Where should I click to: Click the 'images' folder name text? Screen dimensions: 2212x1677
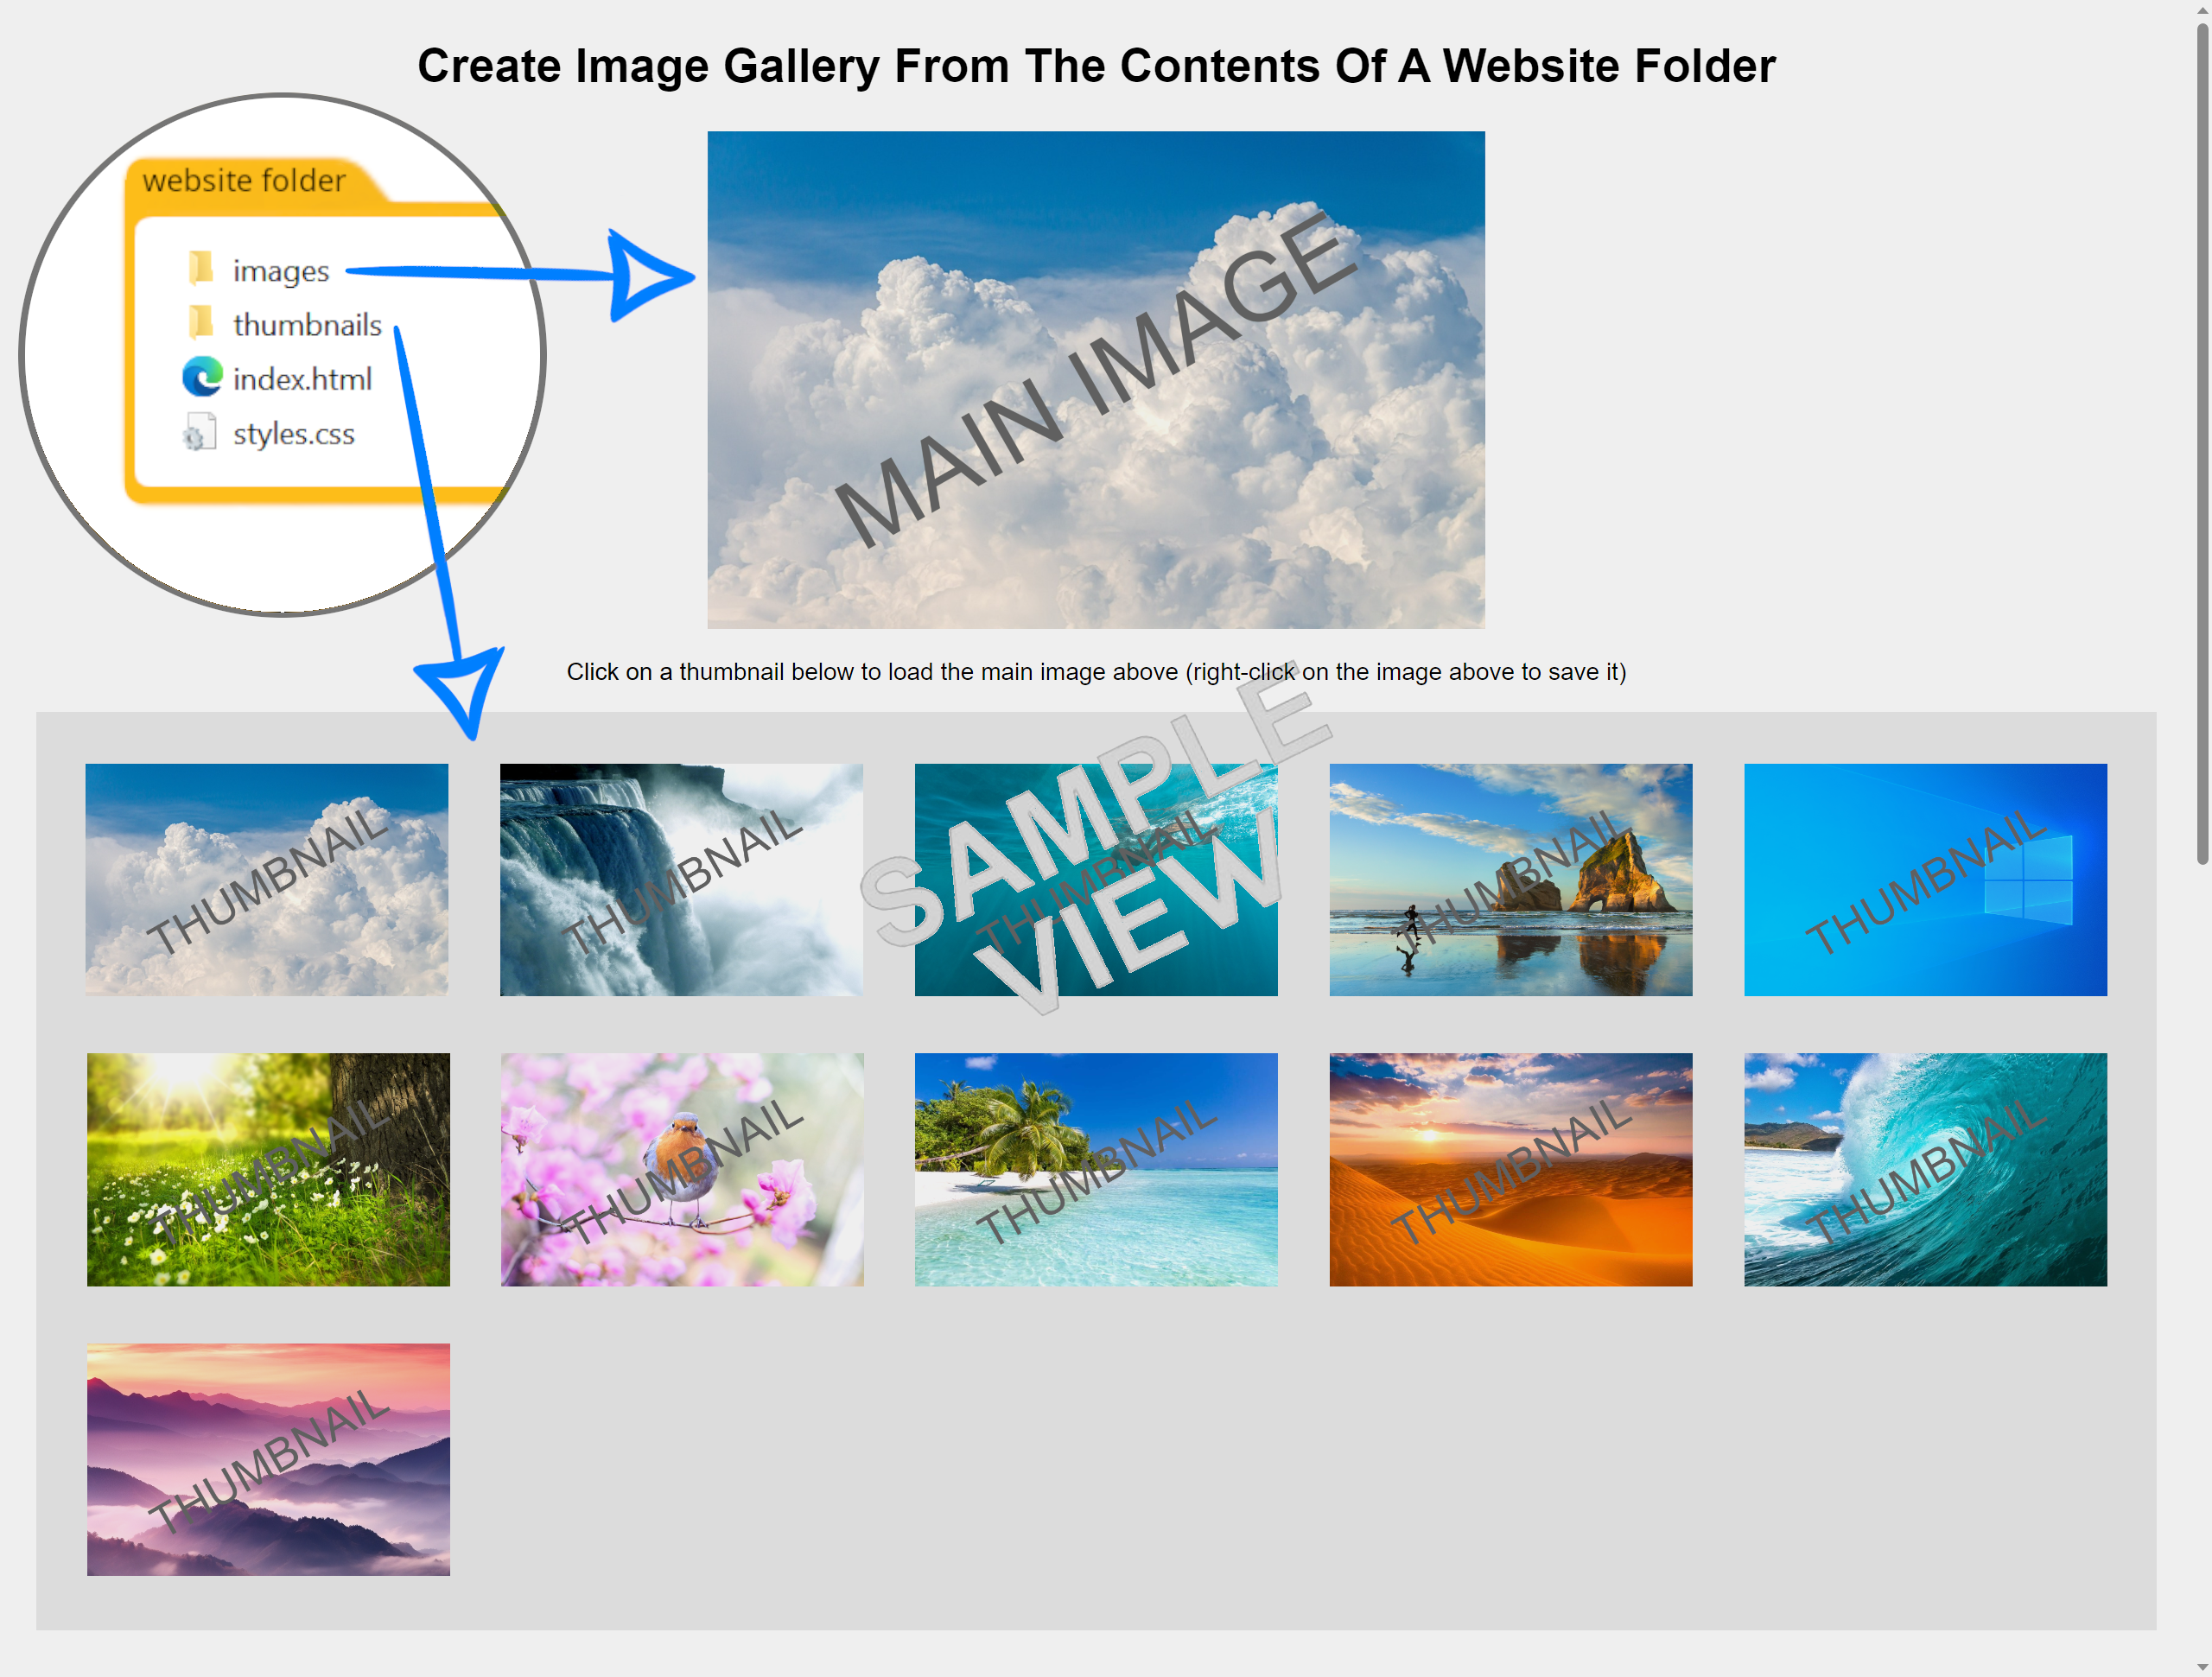(x=281, y=271)
